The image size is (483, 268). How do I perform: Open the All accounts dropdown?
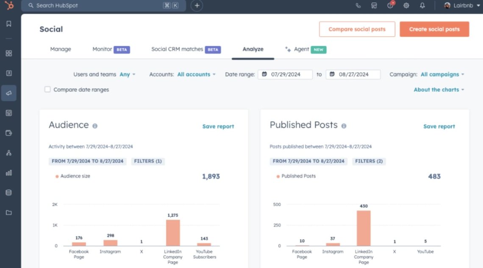[x=196, y=74]
